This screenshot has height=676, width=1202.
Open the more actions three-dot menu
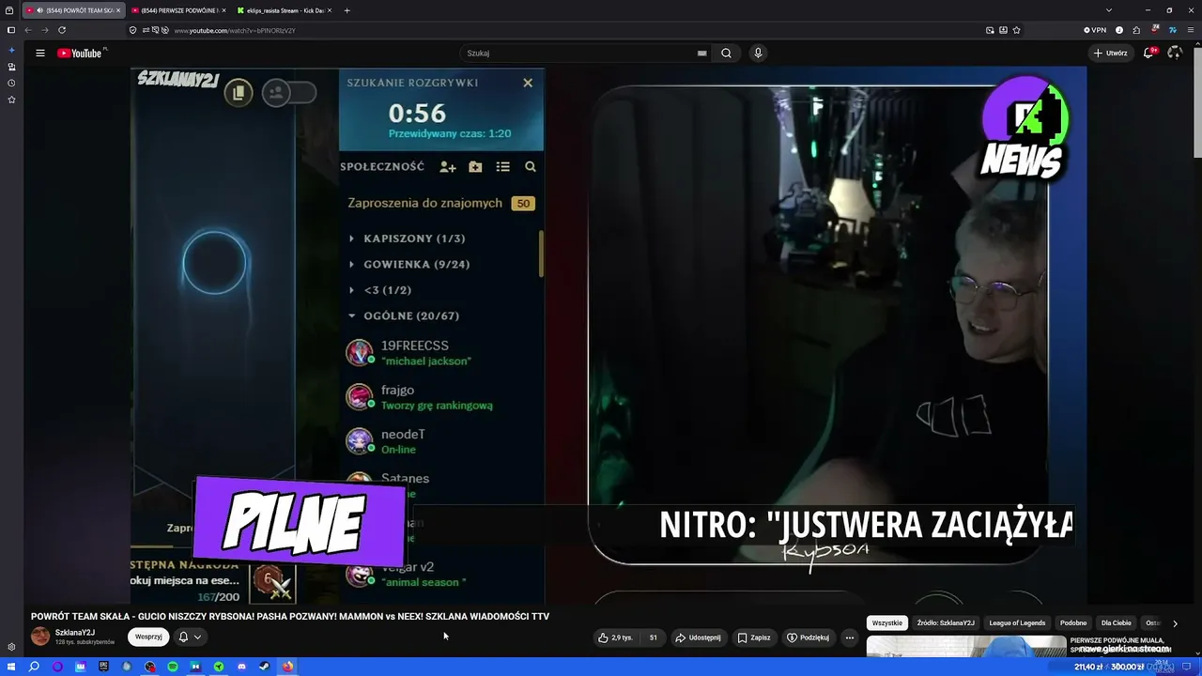850,638
